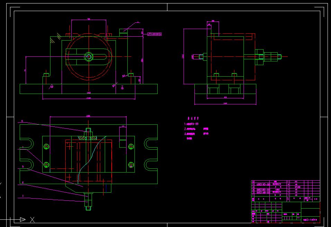Select GB2148-80 in parts list row 2
The image size is (331, 227).
[263, 192]
